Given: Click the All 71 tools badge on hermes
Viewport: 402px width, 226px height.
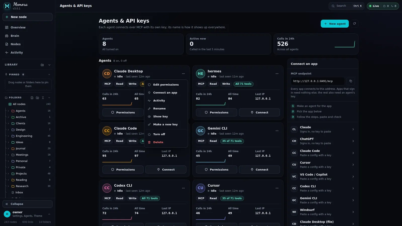Looking at the screenshot, I should 243,84.
